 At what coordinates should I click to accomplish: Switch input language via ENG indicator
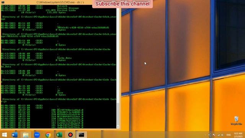pyautogui.click(x=229, y=135)
